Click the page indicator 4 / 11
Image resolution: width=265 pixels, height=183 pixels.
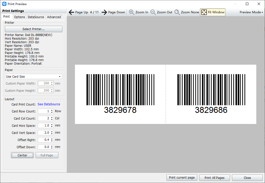pos(94,12)
